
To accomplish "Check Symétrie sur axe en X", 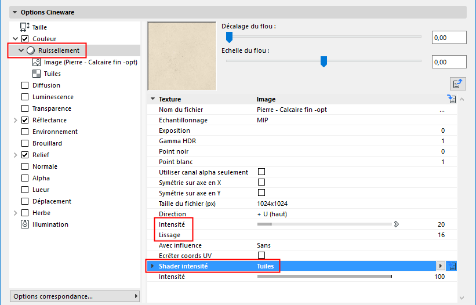I will (261, 182).
